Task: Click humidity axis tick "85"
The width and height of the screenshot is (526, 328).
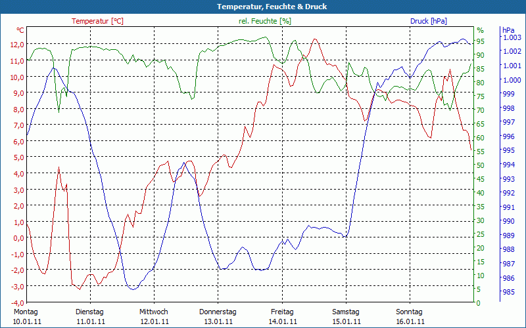Action: click(481, 69)
